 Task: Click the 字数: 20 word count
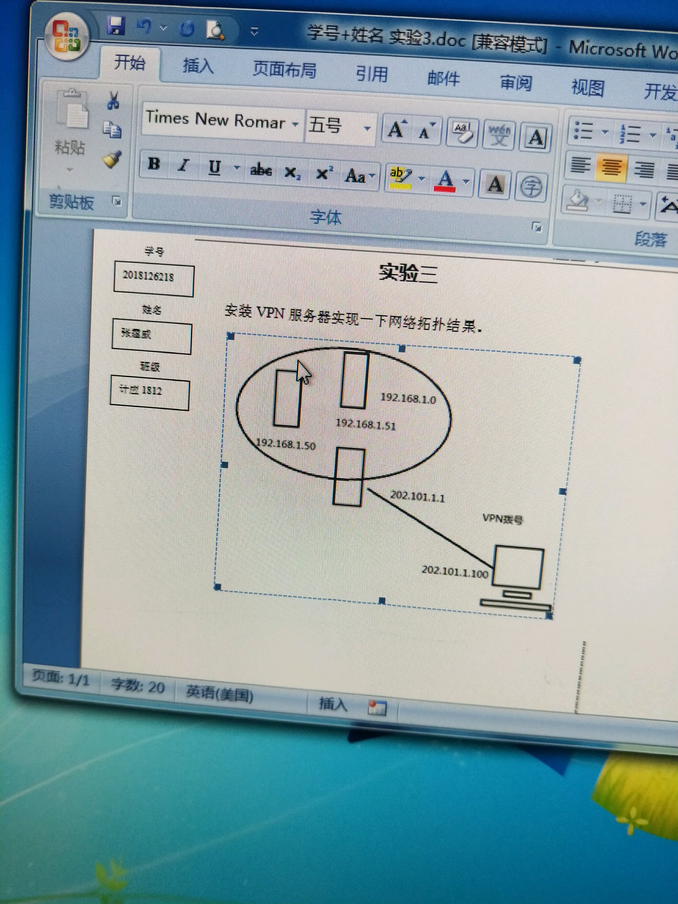(x=138, y=686)
